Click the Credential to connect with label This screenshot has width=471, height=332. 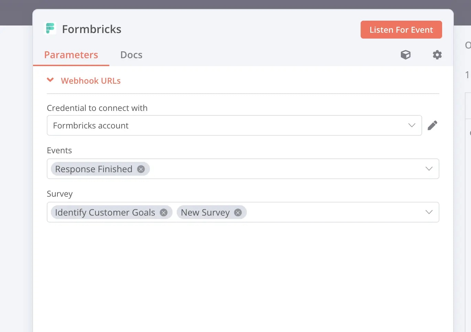[97, 108]
